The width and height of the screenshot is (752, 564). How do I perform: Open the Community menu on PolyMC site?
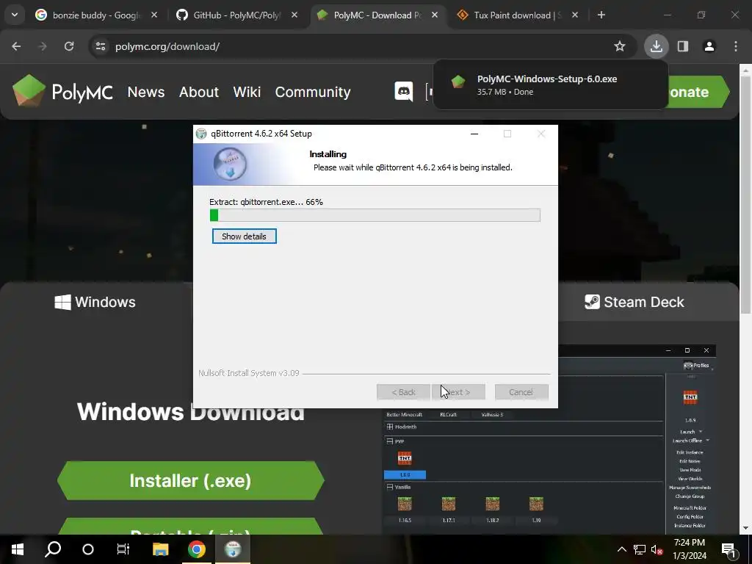(x=313, y=92)
